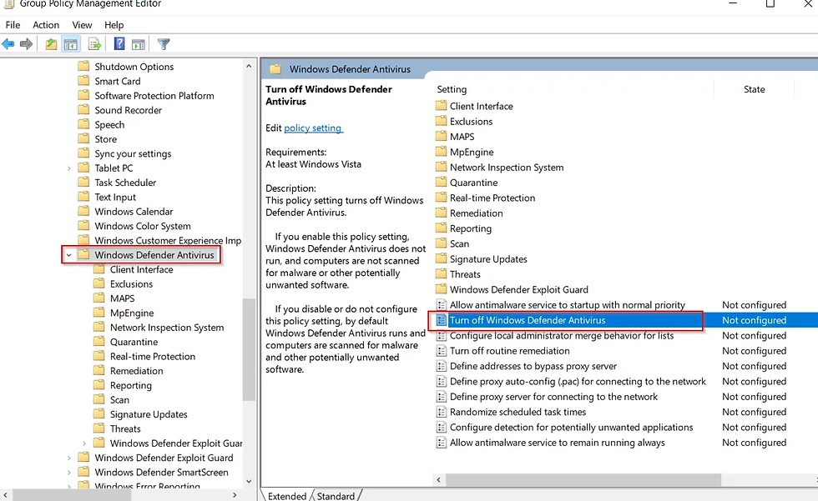Open the Help menu
Viewport: 818px width, 501px height.
(114, 25)
